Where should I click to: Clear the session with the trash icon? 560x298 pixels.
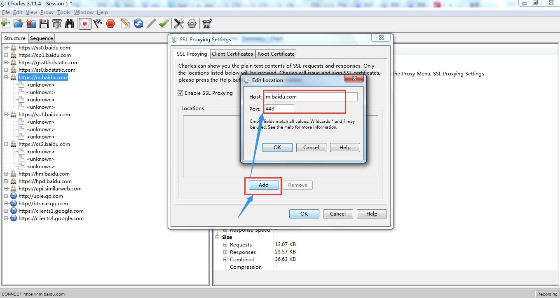pyautogui.click(x=56, y=23)
